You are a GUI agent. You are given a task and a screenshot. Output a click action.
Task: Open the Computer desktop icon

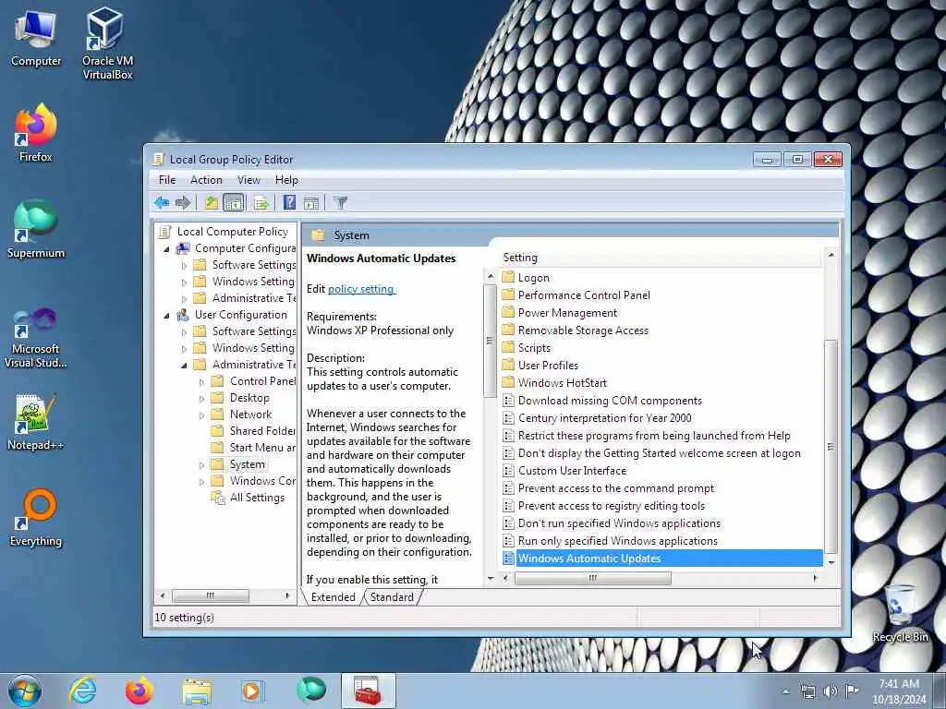point(36,39)
